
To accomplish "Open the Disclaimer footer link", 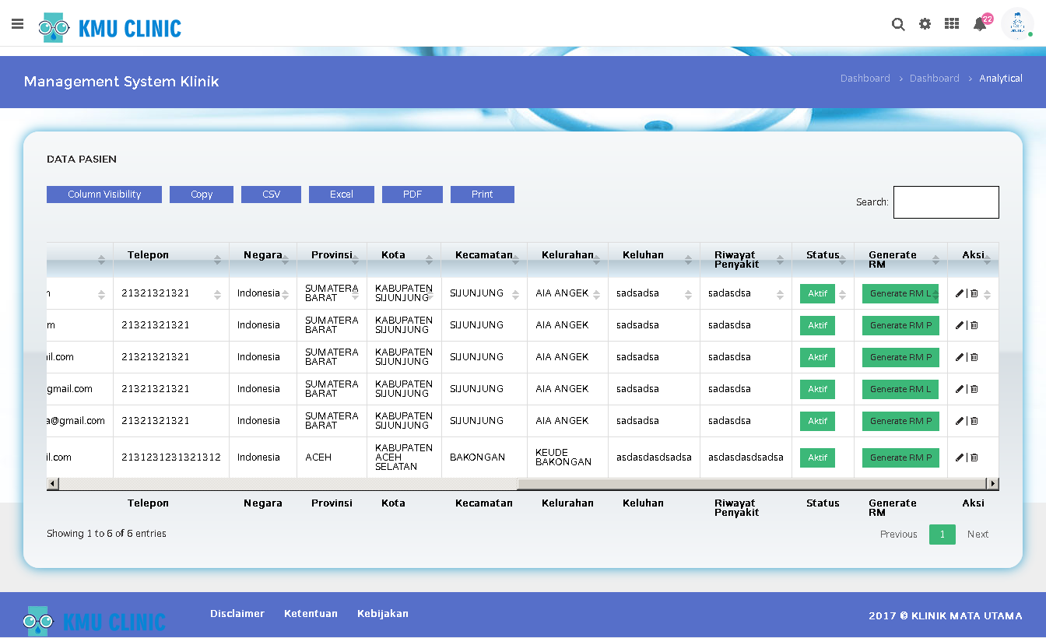I will (x=237, y=614).
